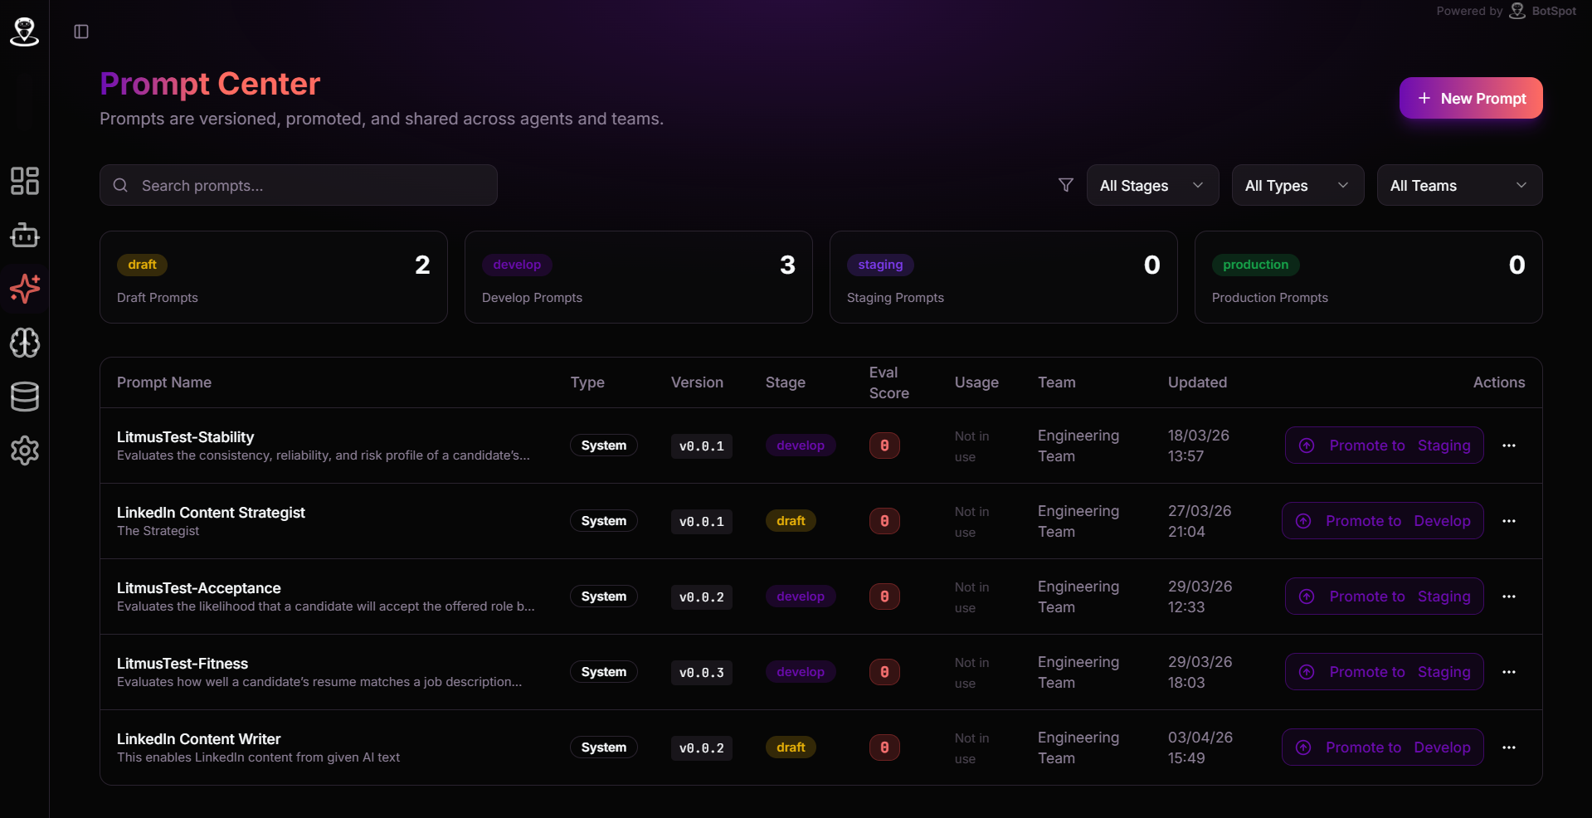Click the Engineering Team cell for LitmusTest-Fitness
1592x818 pixels.
click(x=1078, y=672)
